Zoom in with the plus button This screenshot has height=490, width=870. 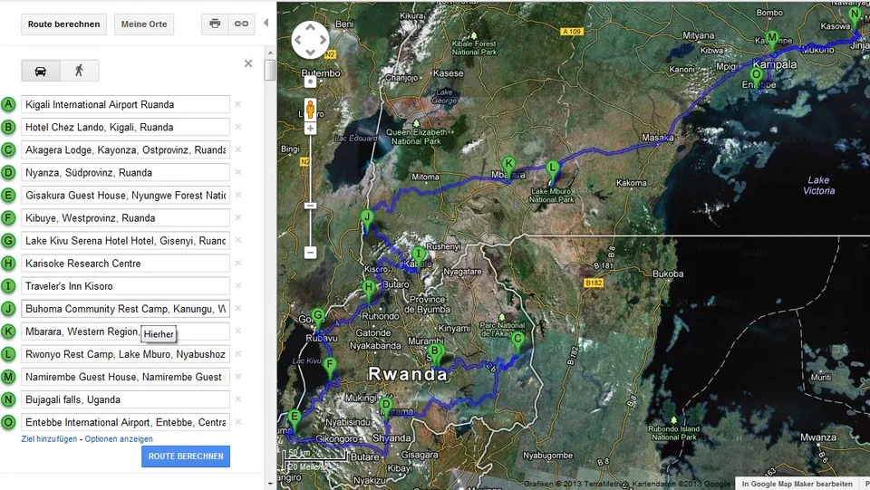(x=310, y=129)
